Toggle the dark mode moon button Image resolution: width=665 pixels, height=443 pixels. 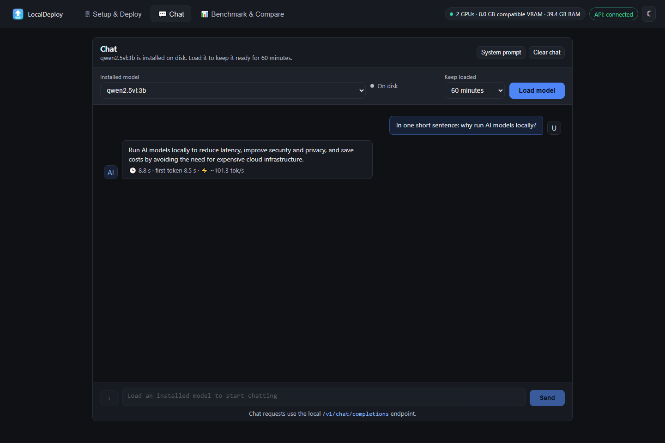649,14
